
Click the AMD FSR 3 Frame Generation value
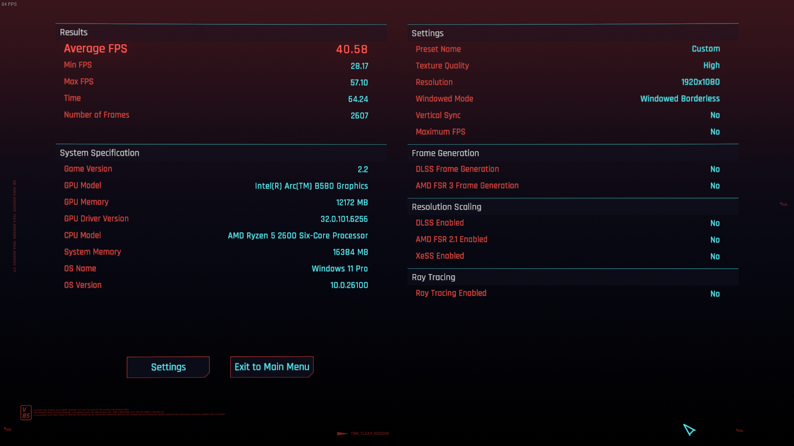[715, 186]
